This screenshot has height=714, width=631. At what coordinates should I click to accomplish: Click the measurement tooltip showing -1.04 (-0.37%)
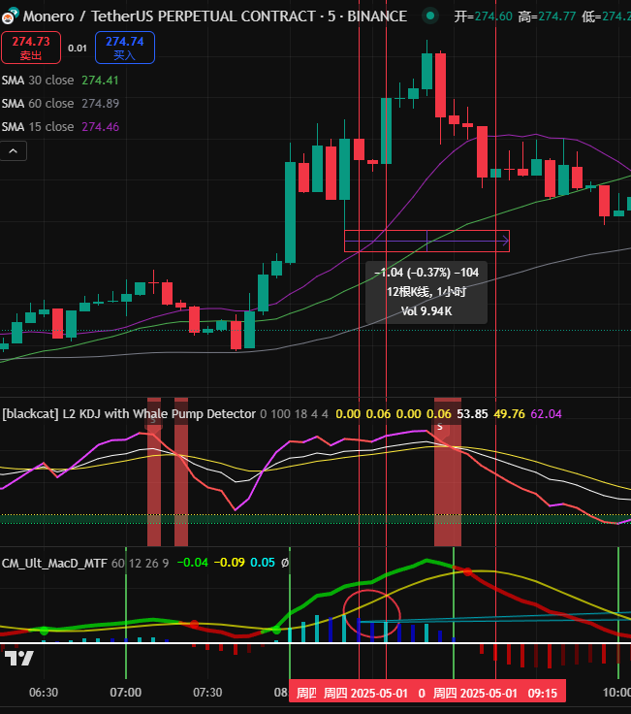tap(426, 292)
